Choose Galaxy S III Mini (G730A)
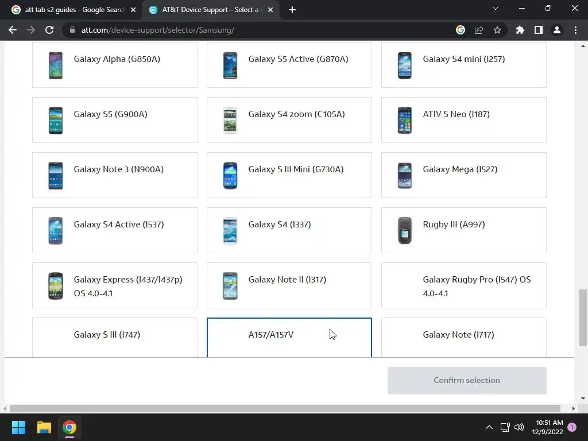 (289, 175)
